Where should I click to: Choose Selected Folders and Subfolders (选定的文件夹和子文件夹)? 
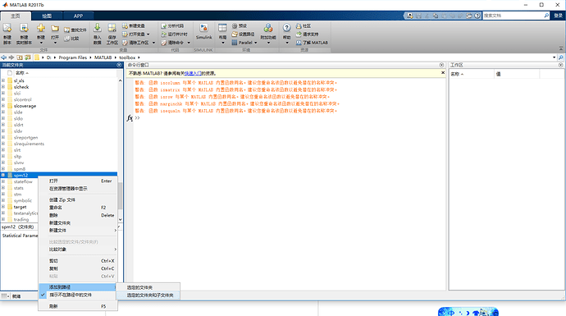148,295
